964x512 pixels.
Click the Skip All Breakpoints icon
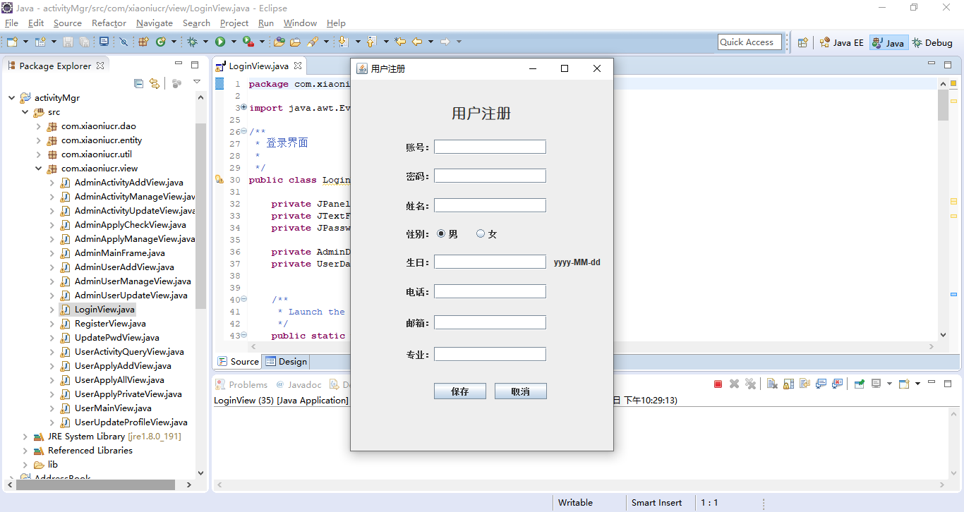[x=123, y=42]
